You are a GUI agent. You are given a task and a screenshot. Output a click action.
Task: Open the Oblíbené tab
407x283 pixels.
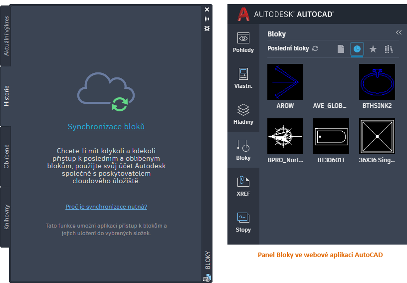[6, 157]
